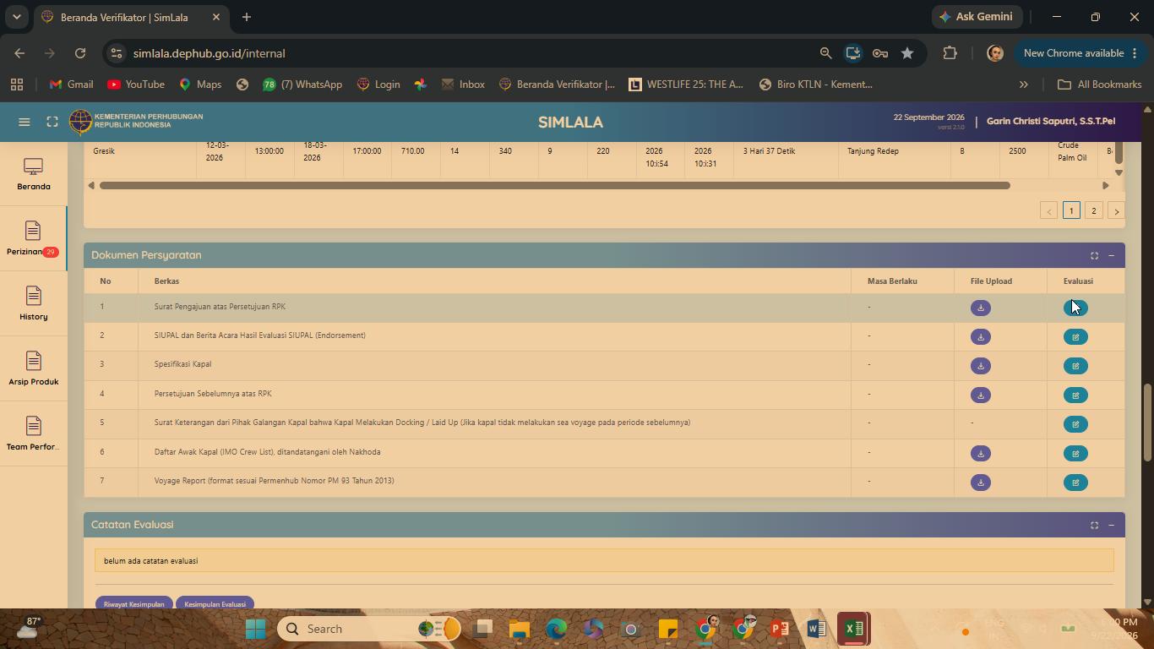Screen dimensions: 1154x649
Task: Click the Kesimpulan Evaluasi button
Action: point(215,603)
